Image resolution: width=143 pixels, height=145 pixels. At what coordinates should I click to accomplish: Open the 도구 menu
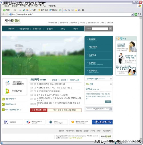click(43, 6)
